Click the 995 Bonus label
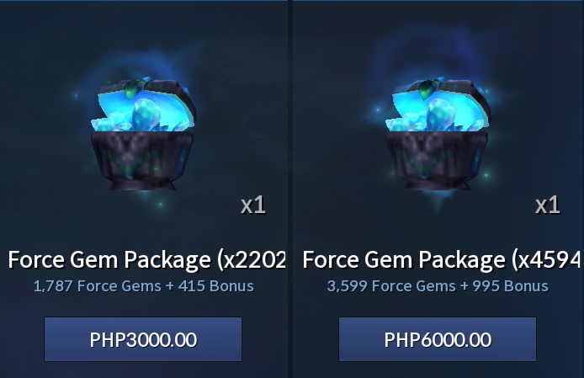 click(x=510, y=286)
